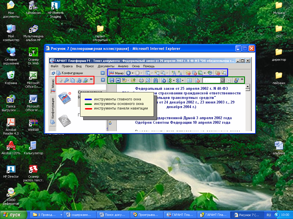Open the Forward arrow history dropdown
293x219 pixels.
point(141,73)
